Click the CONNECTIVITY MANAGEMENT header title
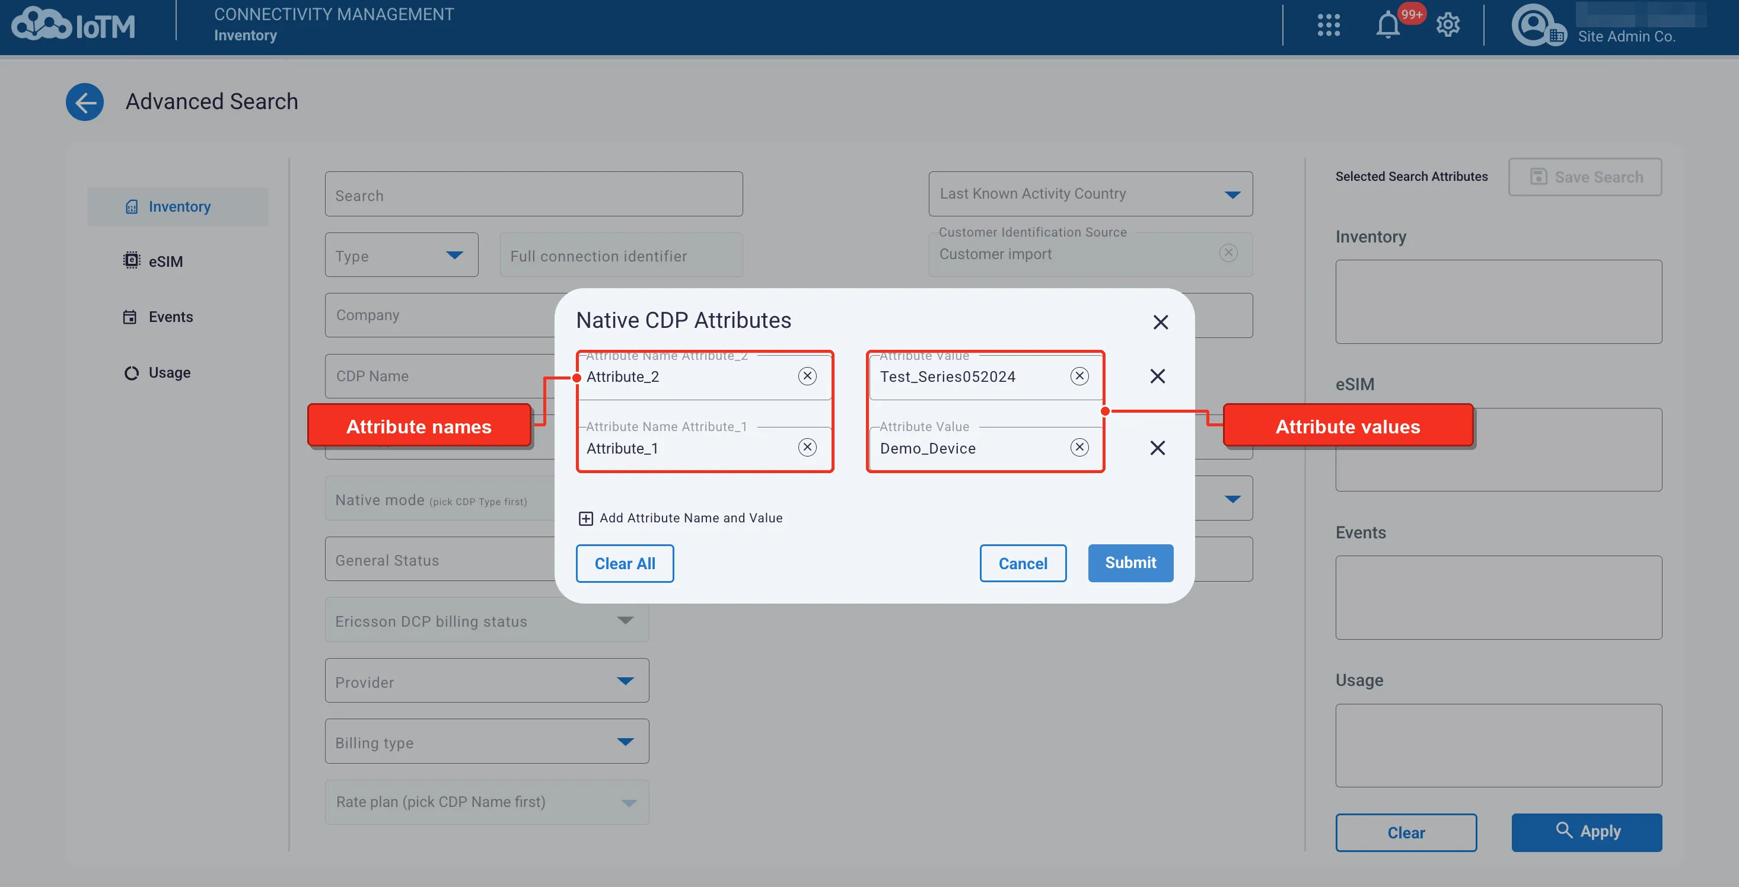The width and height of the screenshot is (1739, 887). click(333, 14)
